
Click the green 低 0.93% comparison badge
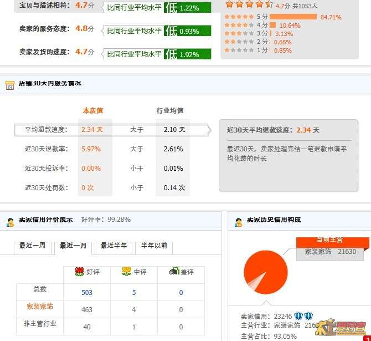tap(187, 31)
